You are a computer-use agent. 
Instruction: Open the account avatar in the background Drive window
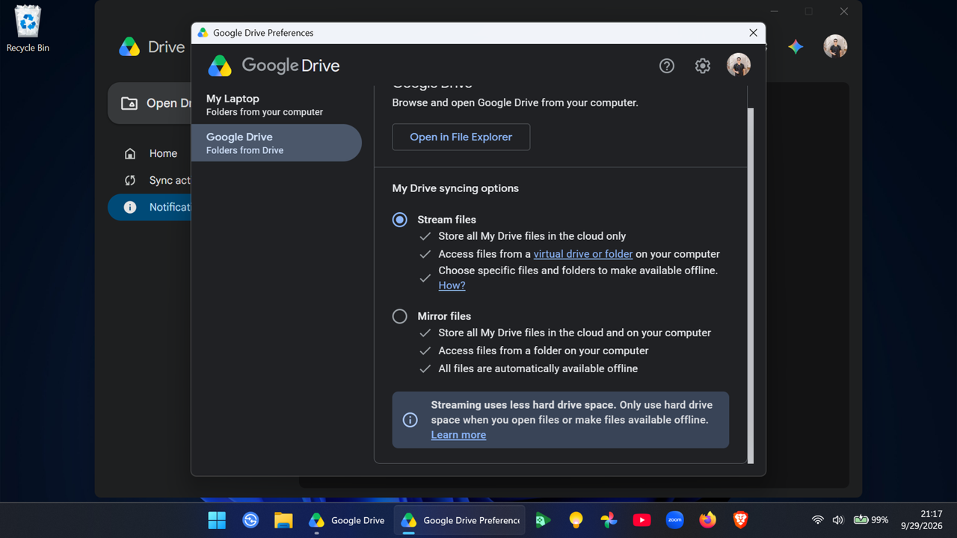point(835,46)
